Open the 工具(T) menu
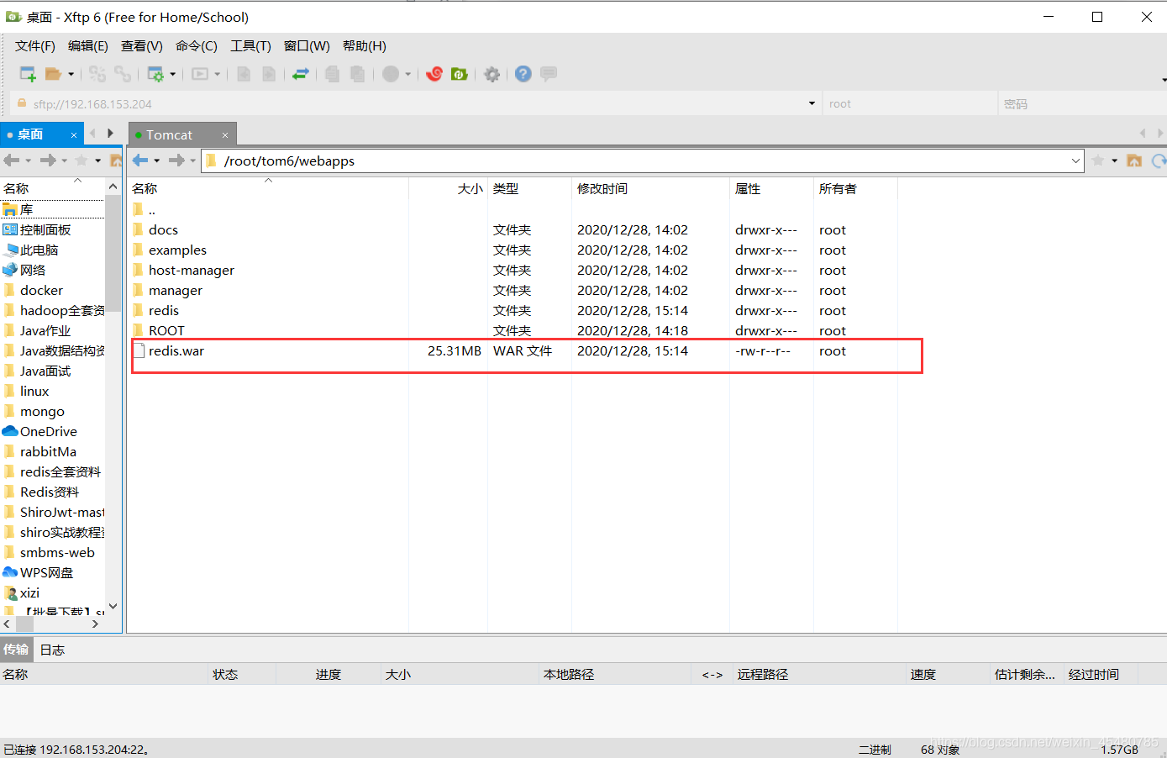This screenshot has width=1167, height=758. 250,46
